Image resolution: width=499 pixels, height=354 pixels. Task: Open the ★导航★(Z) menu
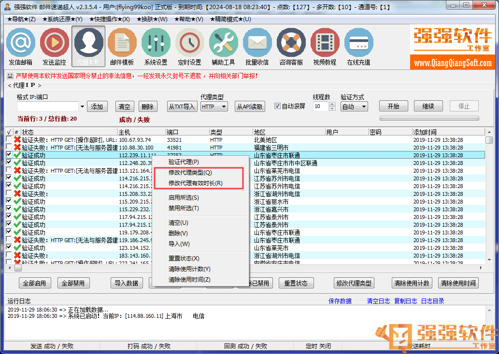(x=21, y=19)
